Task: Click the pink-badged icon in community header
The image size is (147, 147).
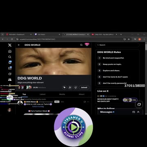Action: [87, 45]
